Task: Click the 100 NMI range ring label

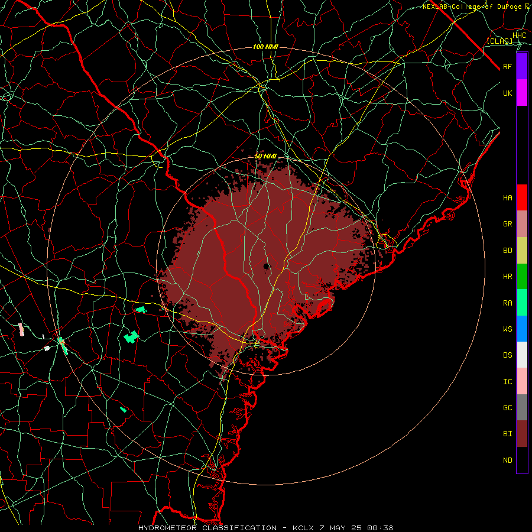Action: pos(265,47)
